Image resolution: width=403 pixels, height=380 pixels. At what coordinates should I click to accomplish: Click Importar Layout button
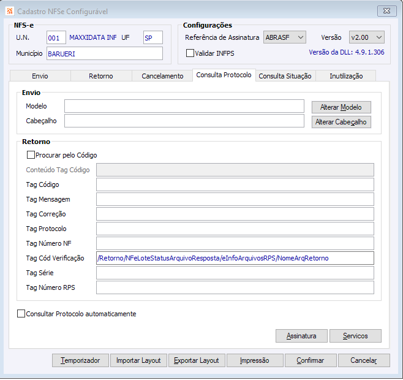(x=138, y=360)
